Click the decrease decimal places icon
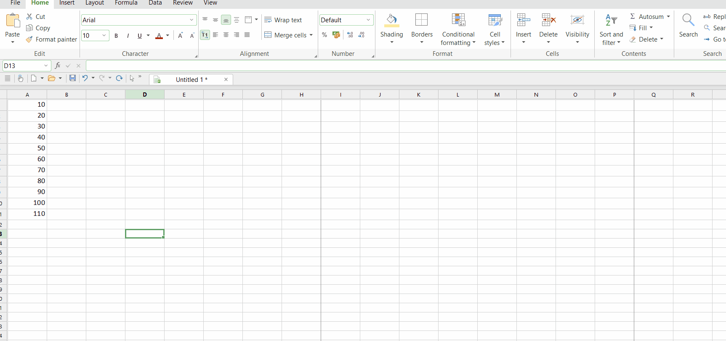Viewport: 726px width, 341px height. (362, 35)
